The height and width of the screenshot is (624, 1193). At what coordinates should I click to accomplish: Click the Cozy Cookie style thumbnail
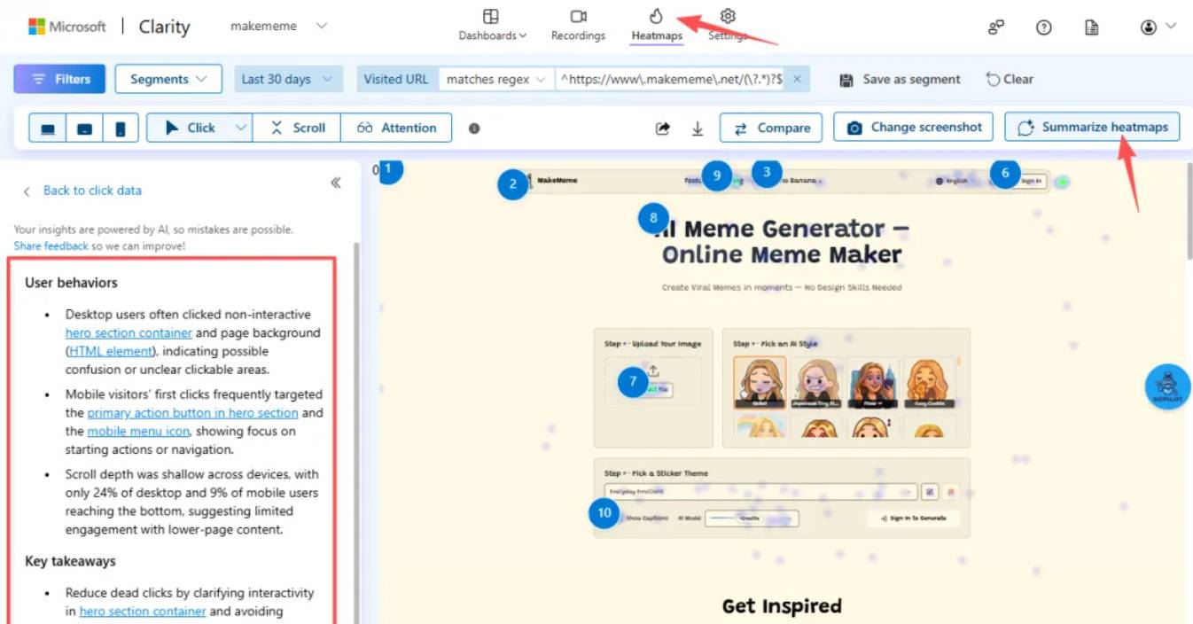[929, 382]
